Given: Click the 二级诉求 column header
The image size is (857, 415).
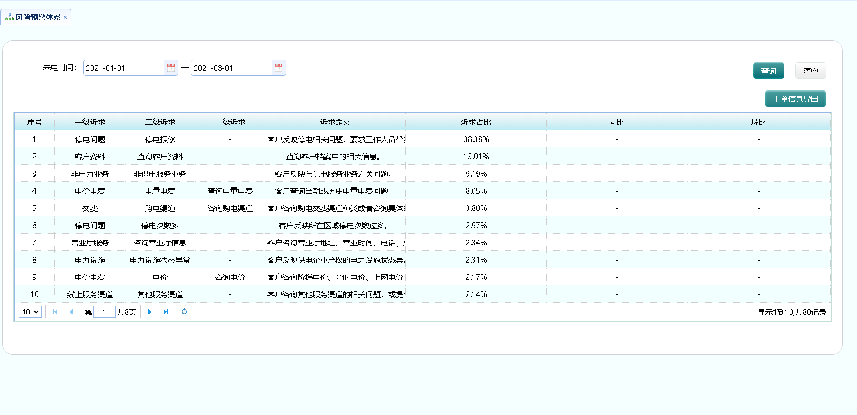Looking at the screenshot, I should point(160,122).
